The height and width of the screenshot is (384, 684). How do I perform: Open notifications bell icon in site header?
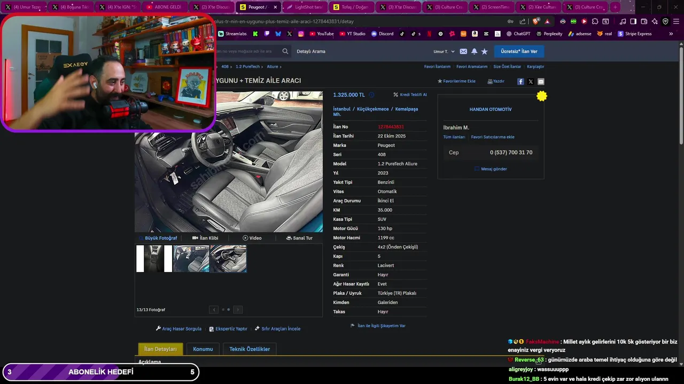click(474, 51)
